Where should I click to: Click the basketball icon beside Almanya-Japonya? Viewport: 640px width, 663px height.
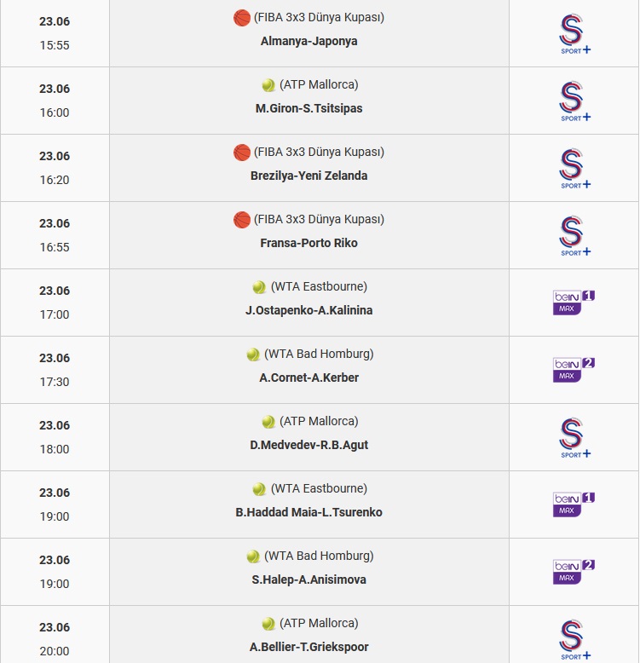pos(242,18)
